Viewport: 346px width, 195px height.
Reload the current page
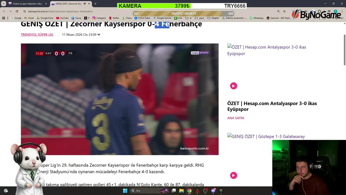[17, 11]
